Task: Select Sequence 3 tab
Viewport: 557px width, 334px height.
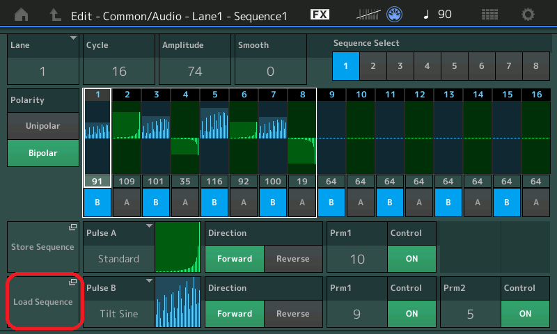Action: [x=400, y=66]
